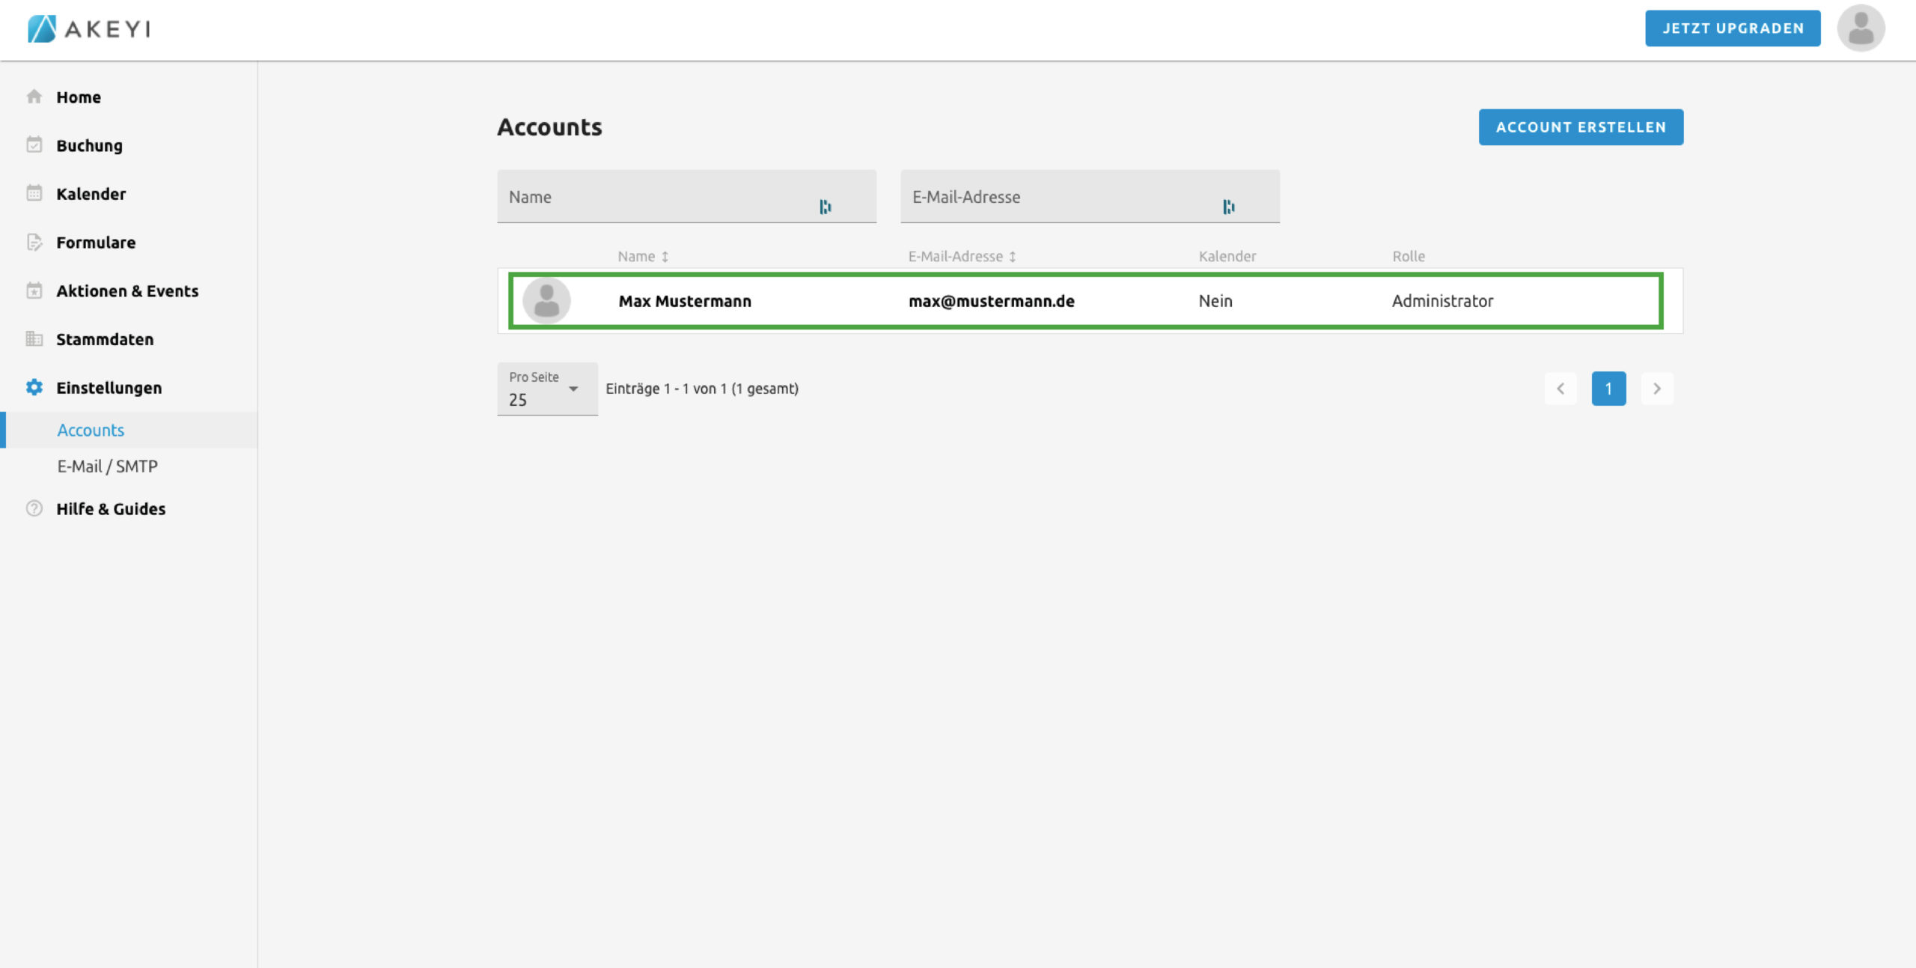Open the user profile avatar menu

click(1860, 28)
